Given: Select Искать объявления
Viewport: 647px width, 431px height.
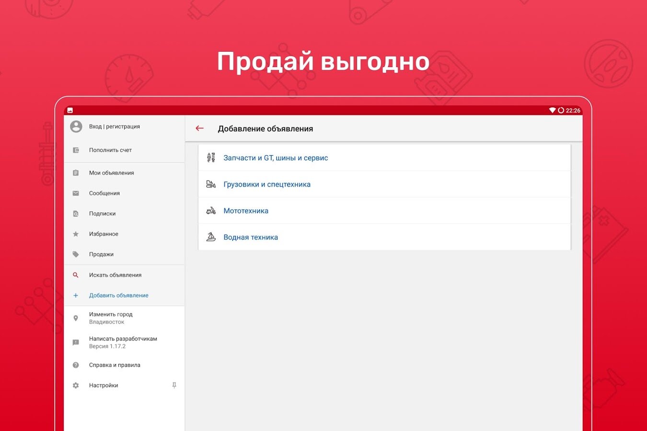Looking at the screenshot, I should click(124, 275).
